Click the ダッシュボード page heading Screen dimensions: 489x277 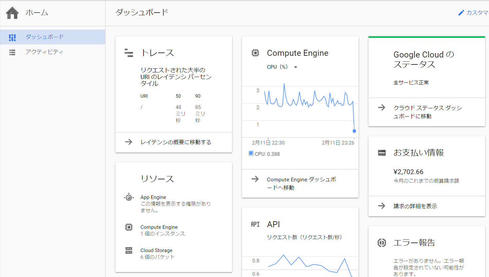142,13
